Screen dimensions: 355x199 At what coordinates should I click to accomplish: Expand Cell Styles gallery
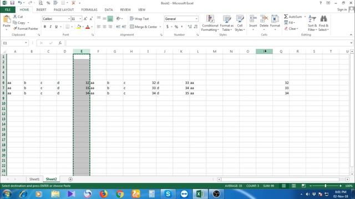tap(240, 23)
